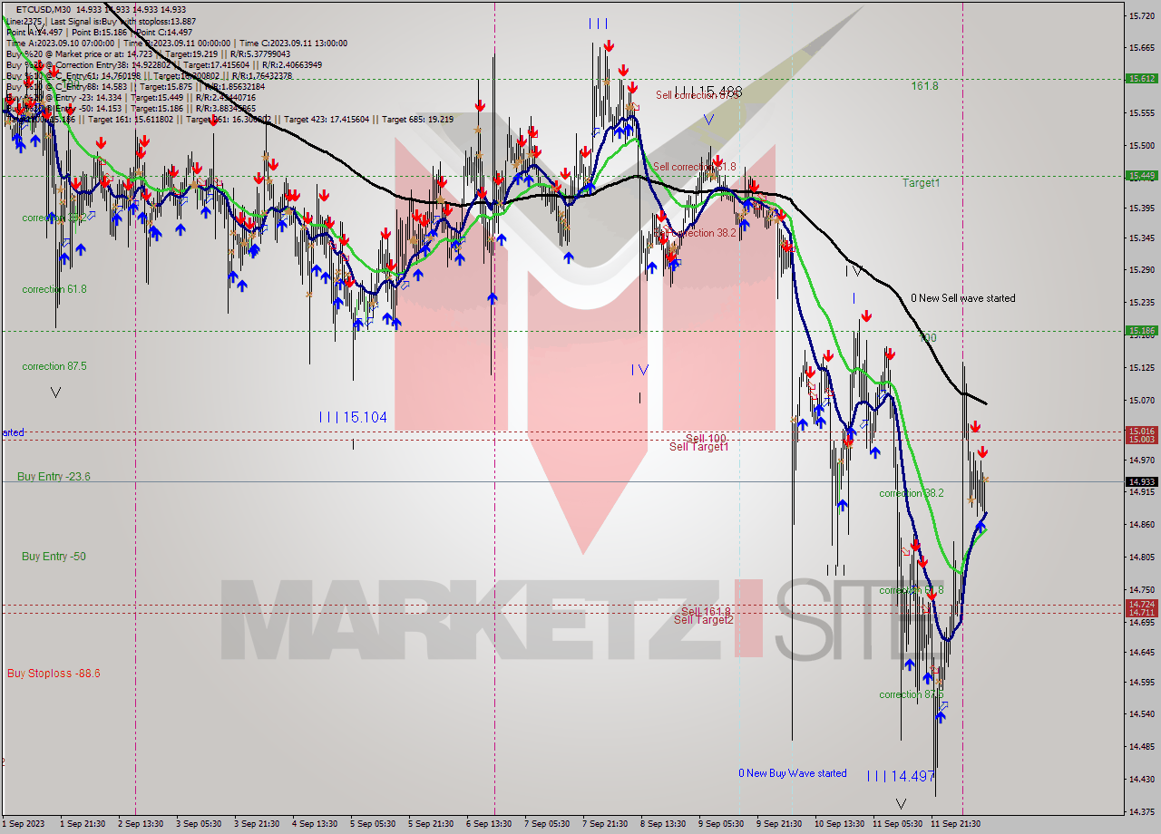Click the 14.860 price axis value
Screen dimensions: 1161x834
1141,524
